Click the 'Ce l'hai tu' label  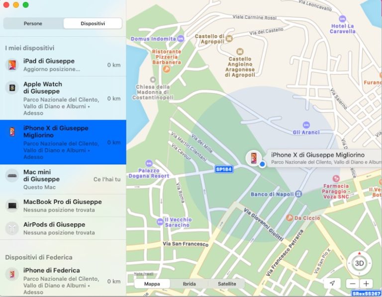pos(107,179)
